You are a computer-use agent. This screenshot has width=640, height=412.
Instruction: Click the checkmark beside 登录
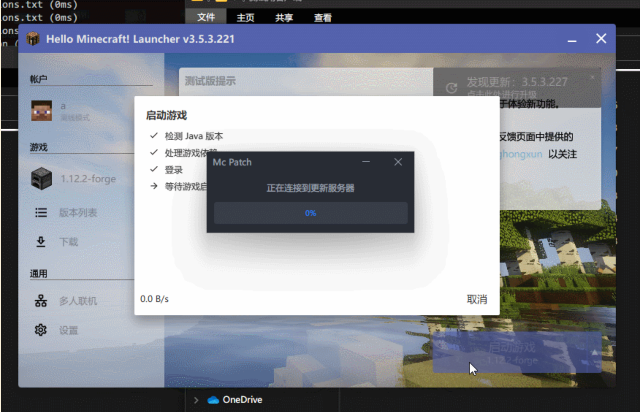pyautogui.click(x=154, y=169)
